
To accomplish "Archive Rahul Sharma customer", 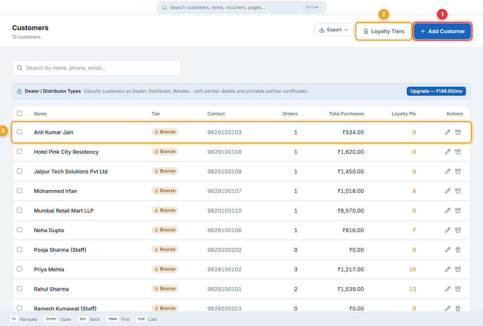I will (x=458, y=289).
